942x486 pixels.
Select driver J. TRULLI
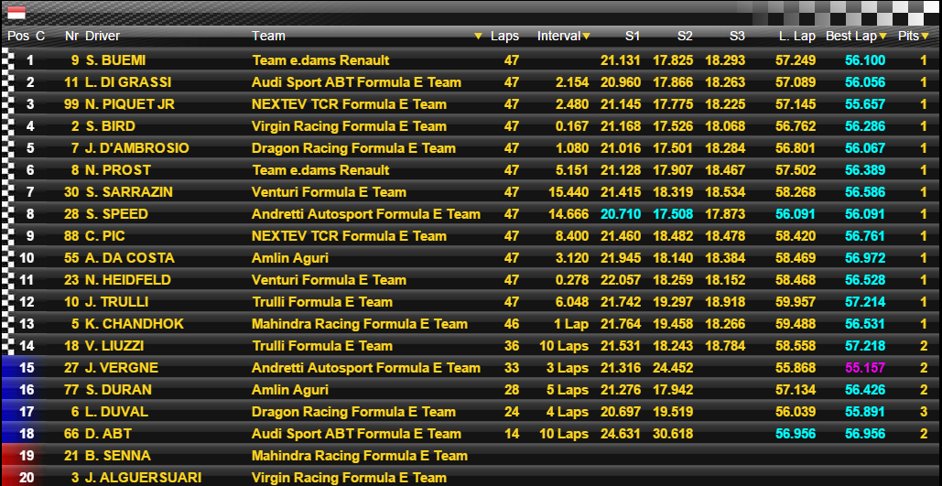pos(116,302)
